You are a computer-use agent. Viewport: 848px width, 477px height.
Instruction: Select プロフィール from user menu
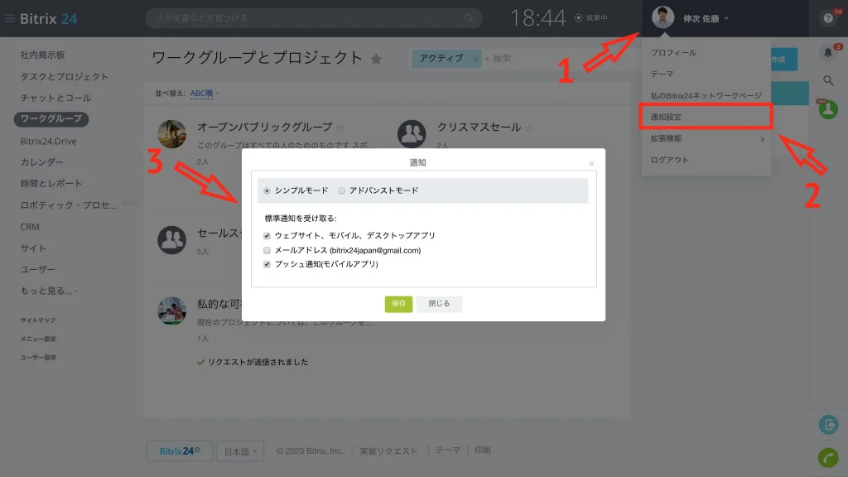click(673, 53)
